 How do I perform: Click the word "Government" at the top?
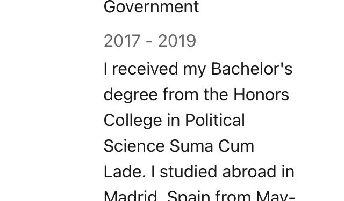(x=151, y=7)
